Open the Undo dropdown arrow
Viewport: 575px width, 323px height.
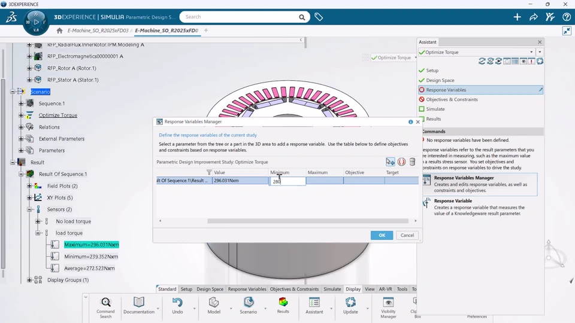(x=194, y=309)
